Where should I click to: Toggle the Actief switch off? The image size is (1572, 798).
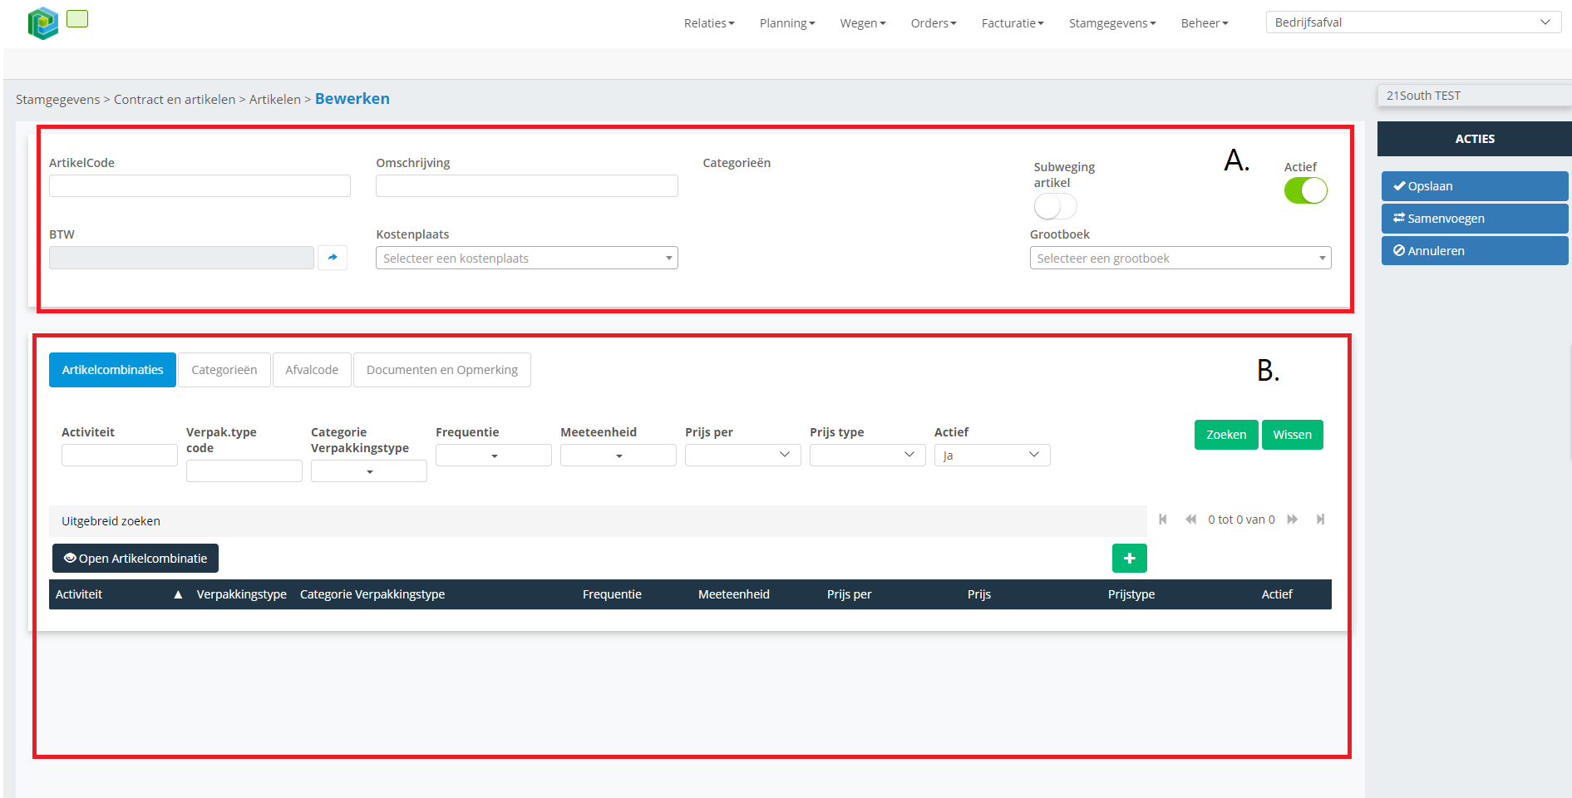[1305, 190]
